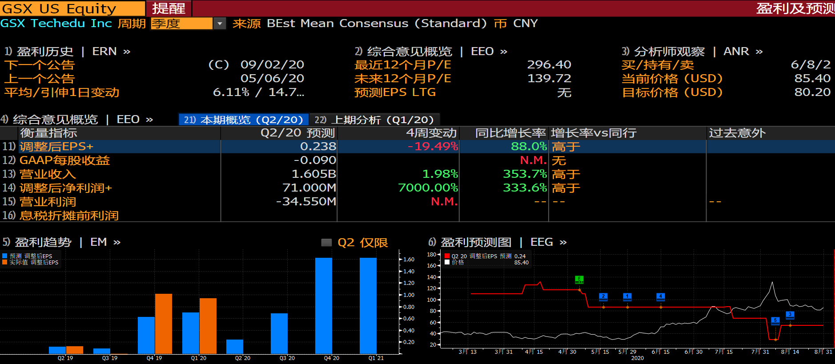
Task: Open 分析师观察 ANR section
Action: point(692,52)
